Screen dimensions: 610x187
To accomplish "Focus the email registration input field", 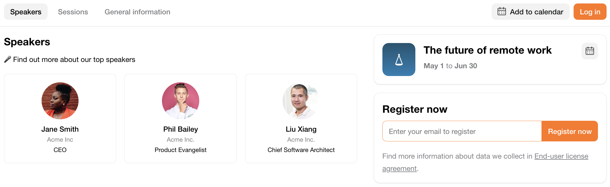I will tap(462, 131).
